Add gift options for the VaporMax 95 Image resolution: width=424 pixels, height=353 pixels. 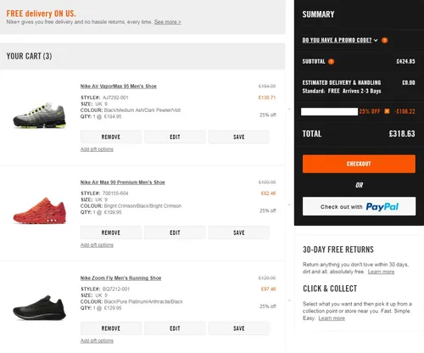pos(97,149)
